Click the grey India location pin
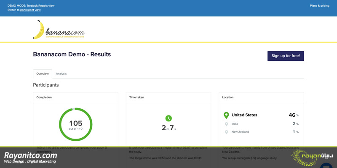 point(226,124)
